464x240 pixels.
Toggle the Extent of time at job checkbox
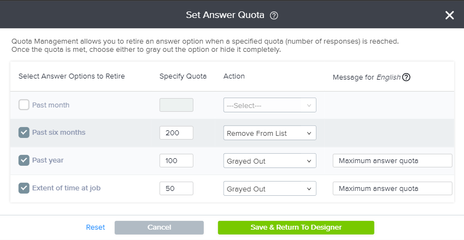[x=24, y=188]
